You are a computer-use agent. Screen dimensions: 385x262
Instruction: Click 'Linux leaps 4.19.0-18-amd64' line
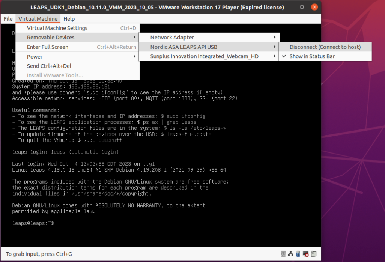pos(119,170)
